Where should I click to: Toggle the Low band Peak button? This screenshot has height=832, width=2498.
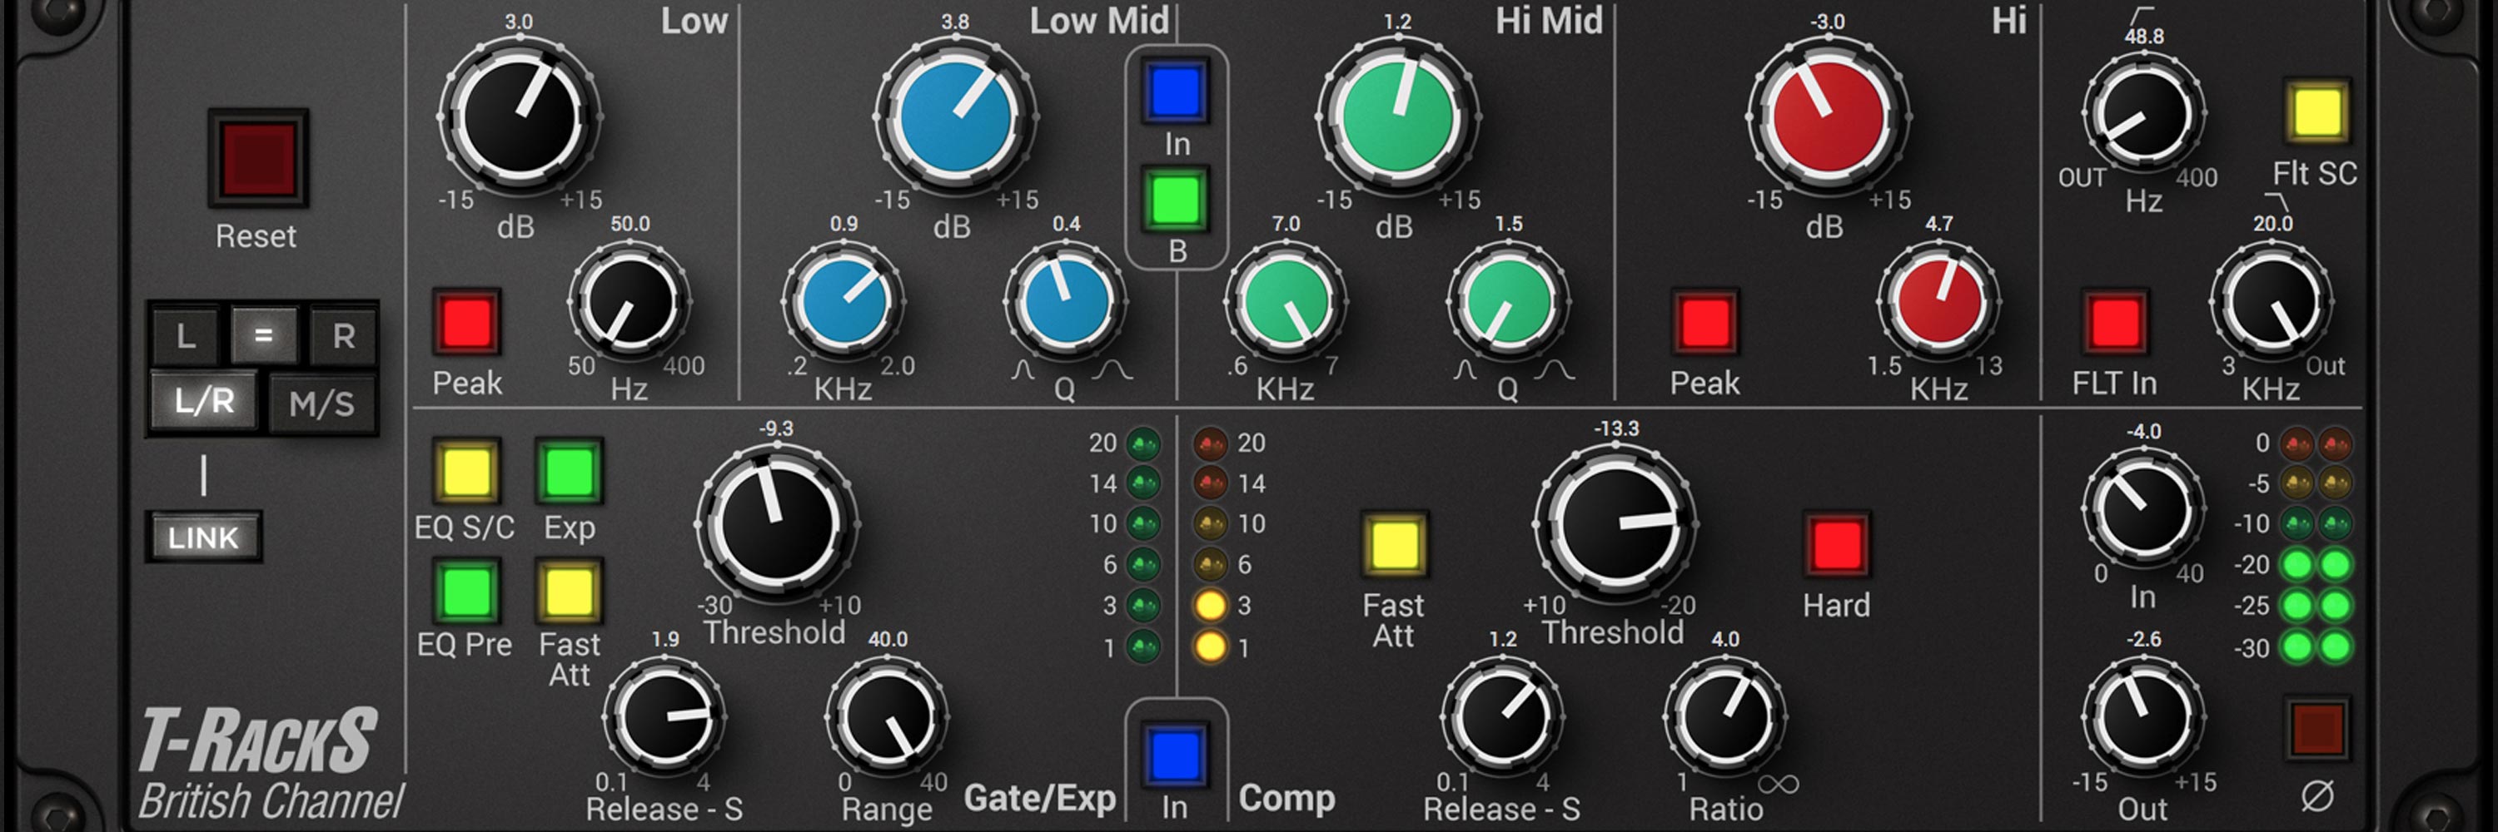pyautogui.click(x=466, y=321)
